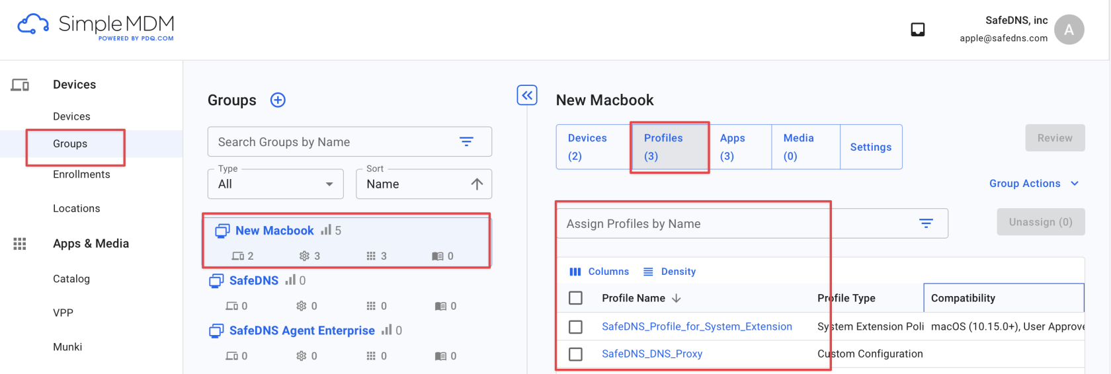The height and width of the screenshot is (374, 1111).
Task: Click SafeDNS group media book icon
Action: 440,306
